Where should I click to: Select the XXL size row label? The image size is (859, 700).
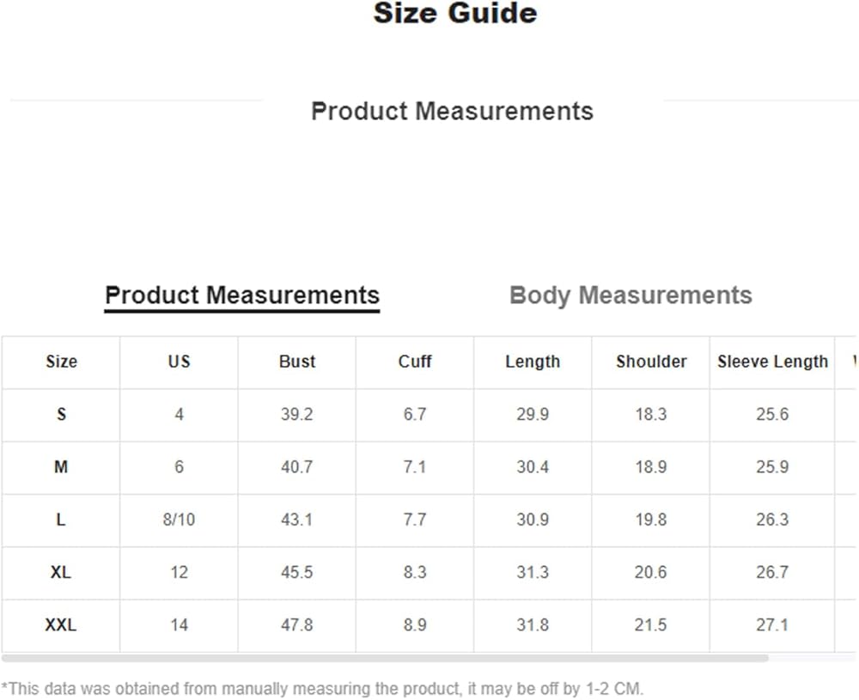click(61, 625)
